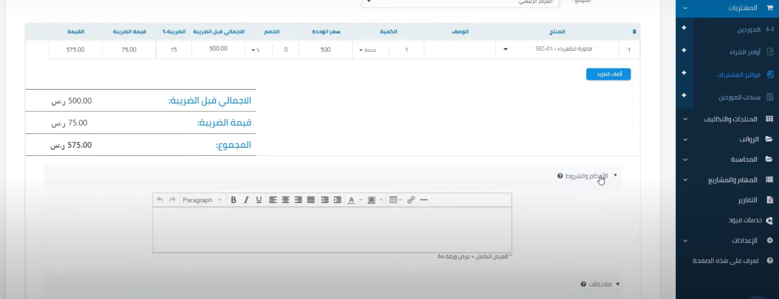Apply italic formatting in the editor
The height and width of the screenshot is (299, 779).
(246, 200)
